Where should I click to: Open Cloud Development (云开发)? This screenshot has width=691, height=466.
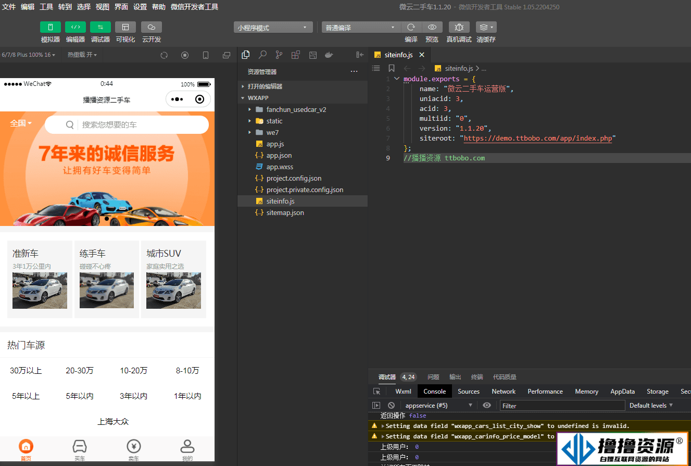pyautogui.click(x=152, y=27)
